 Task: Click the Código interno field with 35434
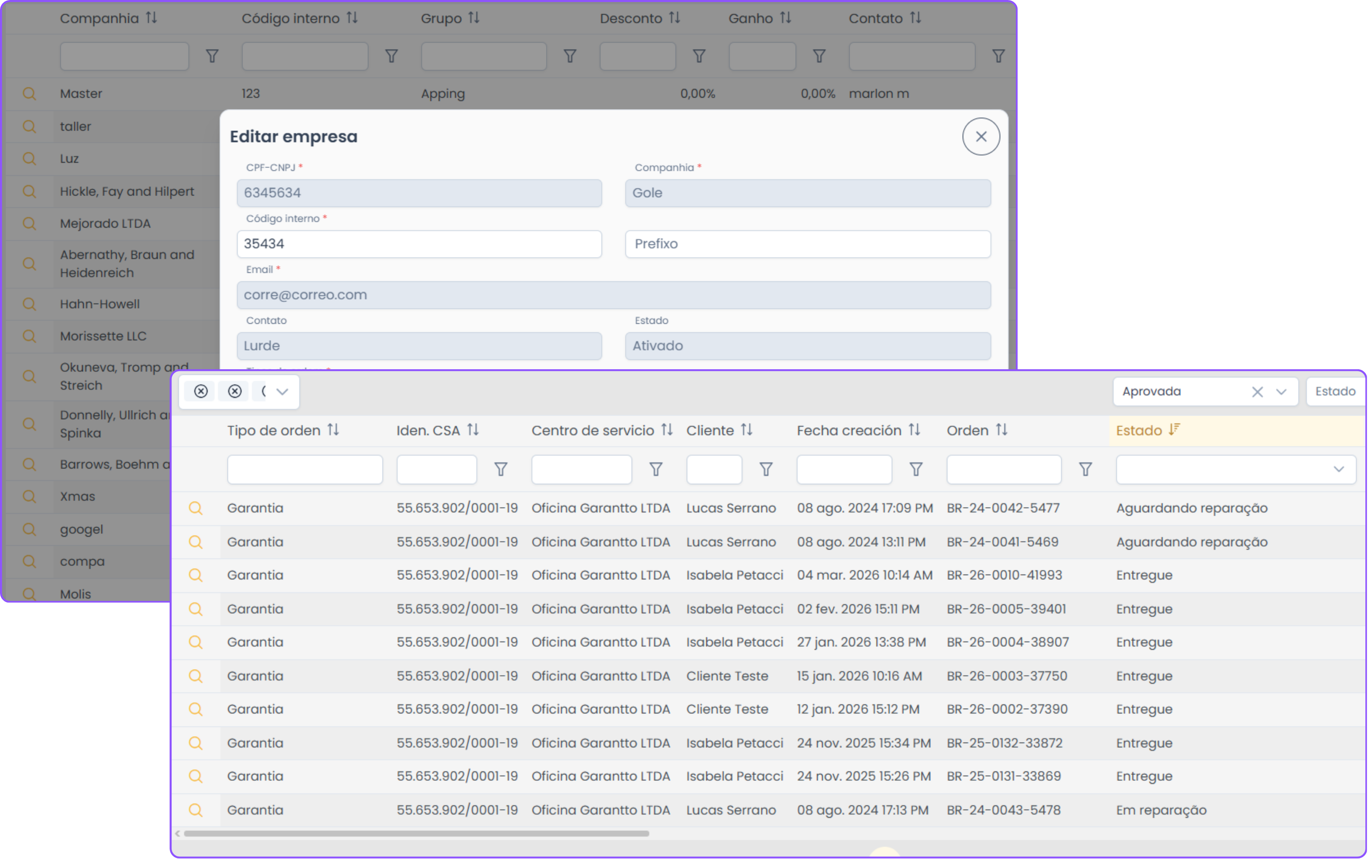(419, 244)
